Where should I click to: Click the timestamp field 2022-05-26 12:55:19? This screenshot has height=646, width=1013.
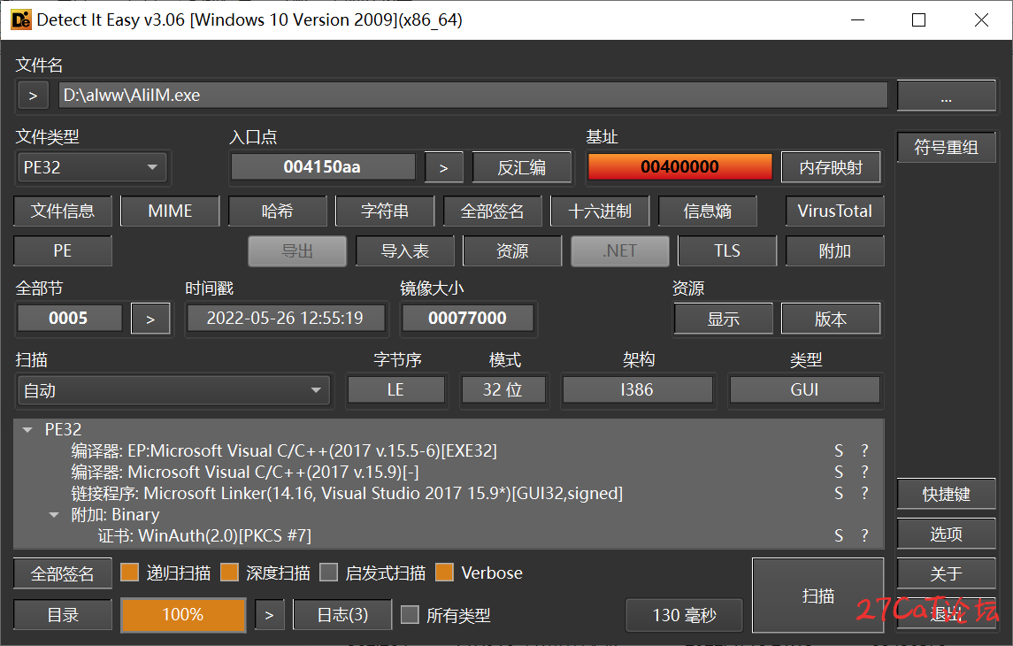tap(286, 319)
